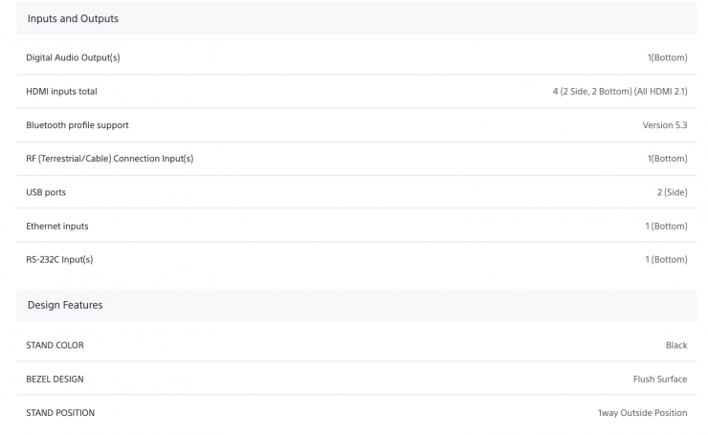The width and height of the screenshot is (708, 435).
Task: Click the Design Features section header
Action: coord(65,305)
